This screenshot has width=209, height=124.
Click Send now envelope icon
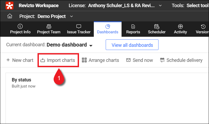coord(128,60)
